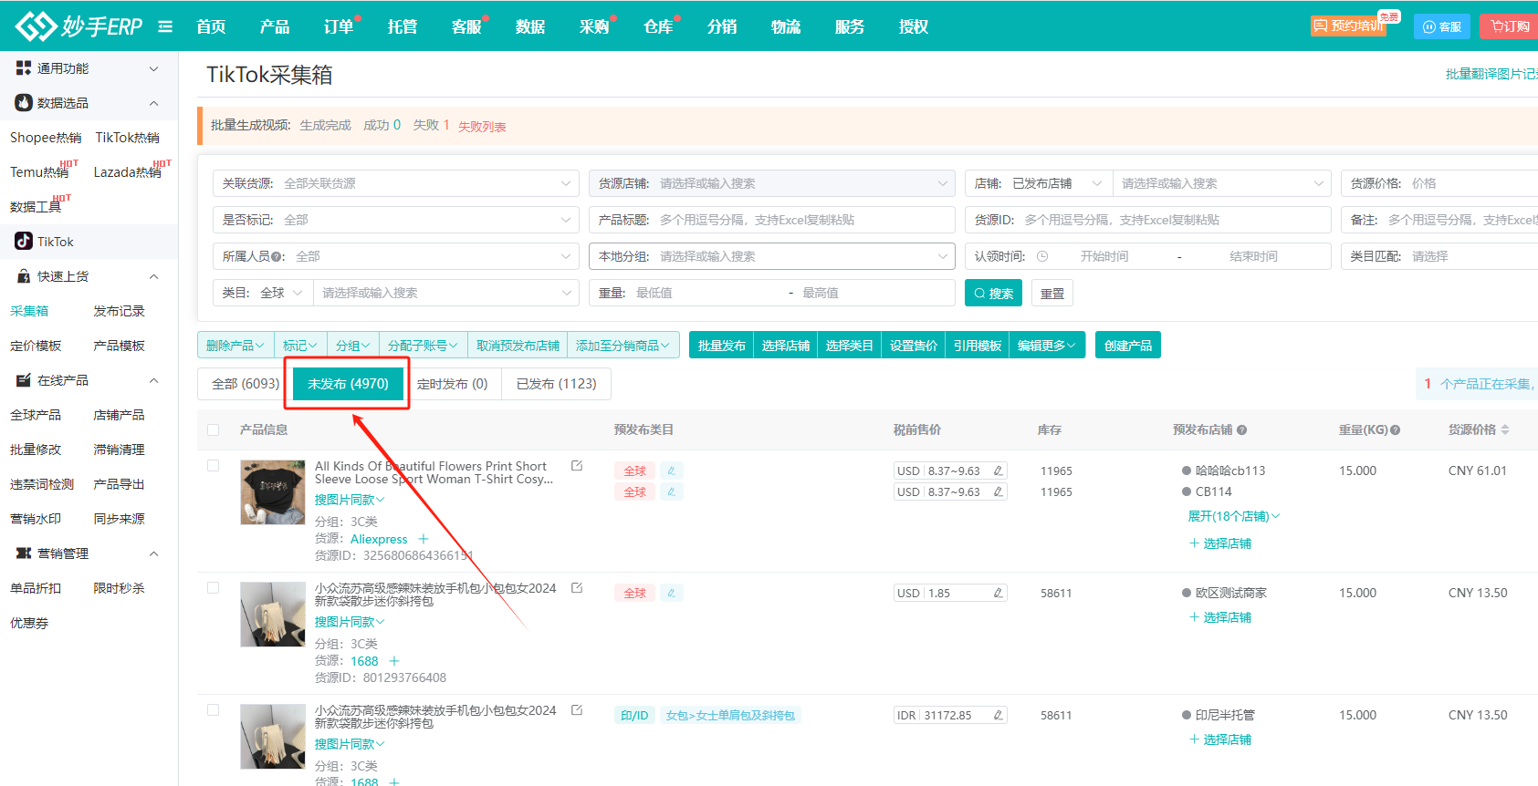
Task: Click the 重量(KG) help icon
Action: click(1396, 429)
